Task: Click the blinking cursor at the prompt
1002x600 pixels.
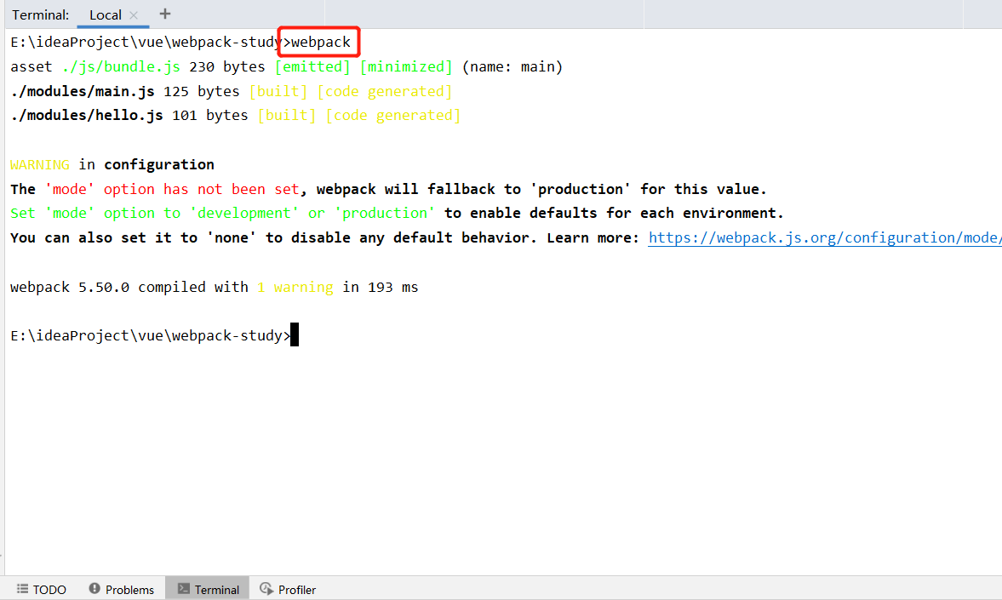Action: pos(295,335)
